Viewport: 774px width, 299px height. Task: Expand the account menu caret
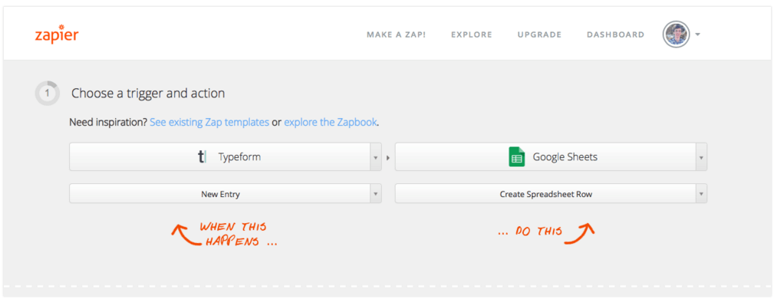[697, 34]
